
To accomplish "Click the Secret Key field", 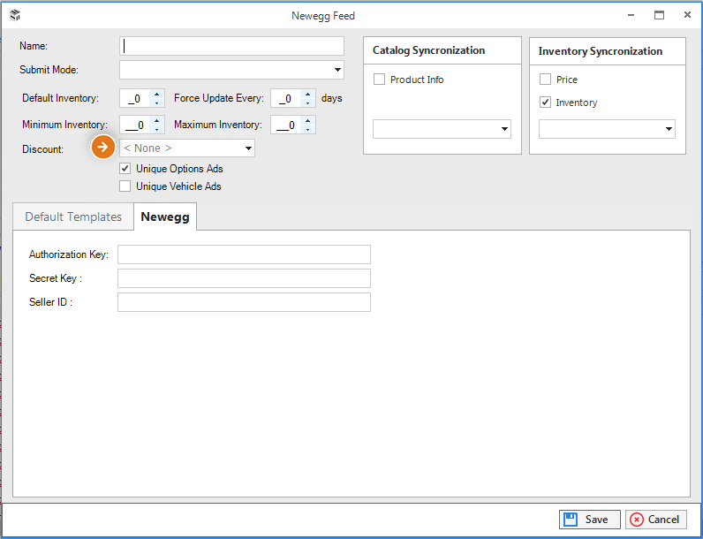I will click(x=244, y=278).
